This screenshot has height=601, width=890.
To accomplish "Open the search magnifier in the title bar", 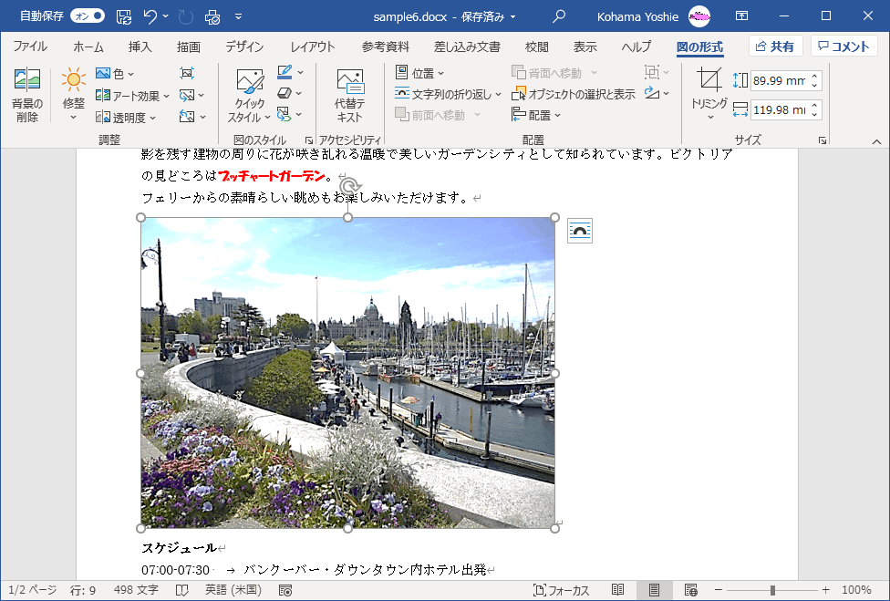I will tap(559, 16).
